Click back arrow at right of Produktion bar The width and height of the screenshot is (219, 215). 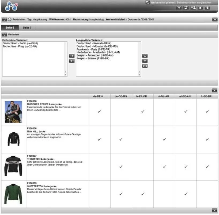pos(215,20)
